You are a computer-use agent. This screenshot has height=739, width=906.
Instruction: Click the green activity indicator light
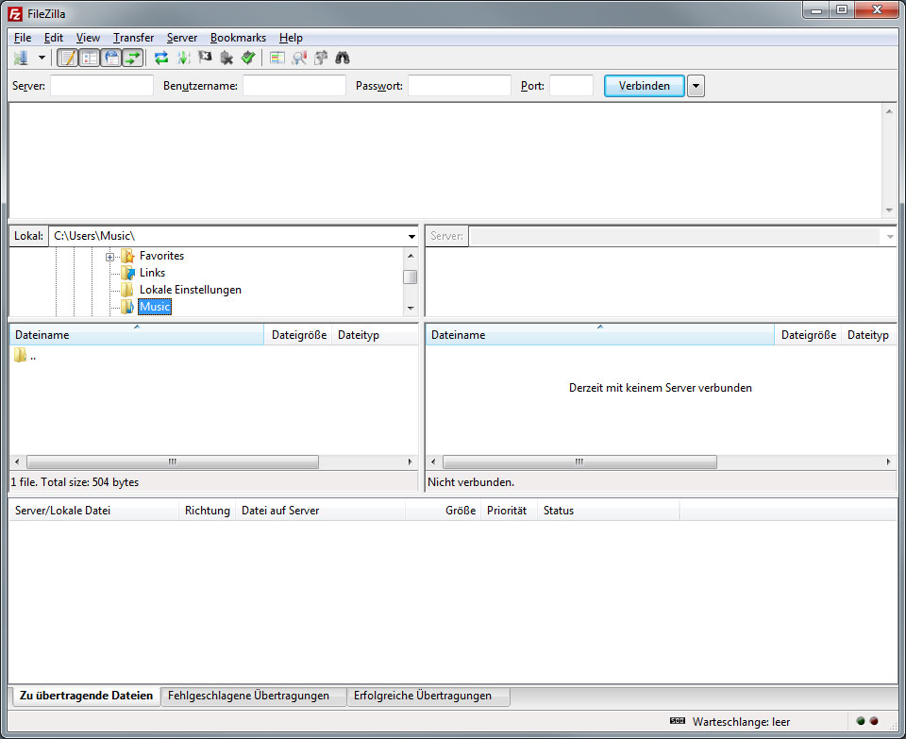pos(861,721)
